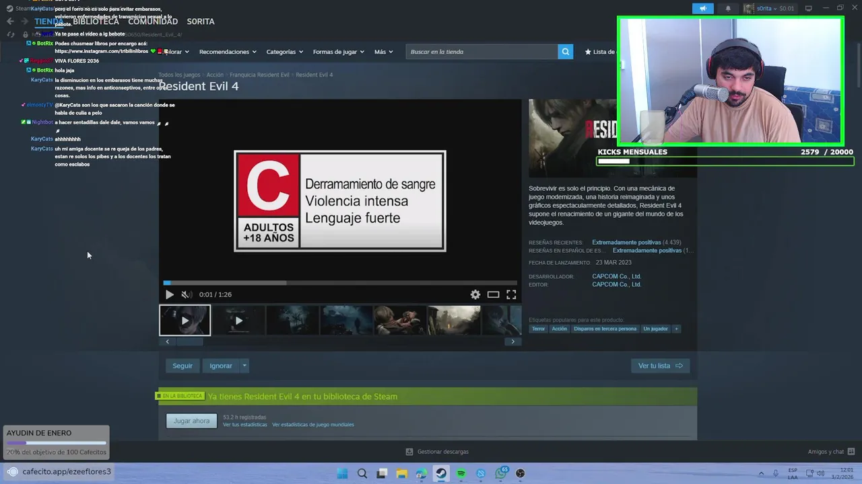Add a tag with the plus button
The image size is (862, 484).
[676, 329]
